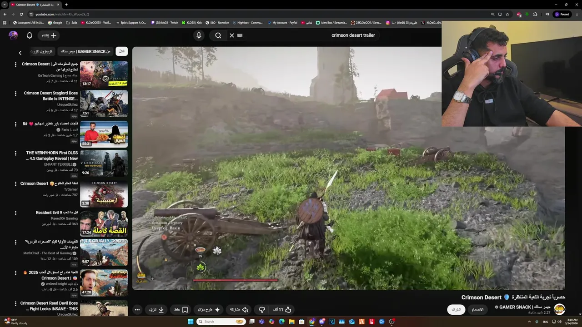The width and height of the screenshot is (582, 327).
Task: Open the Windows Start menu
Action: [191, 322]
